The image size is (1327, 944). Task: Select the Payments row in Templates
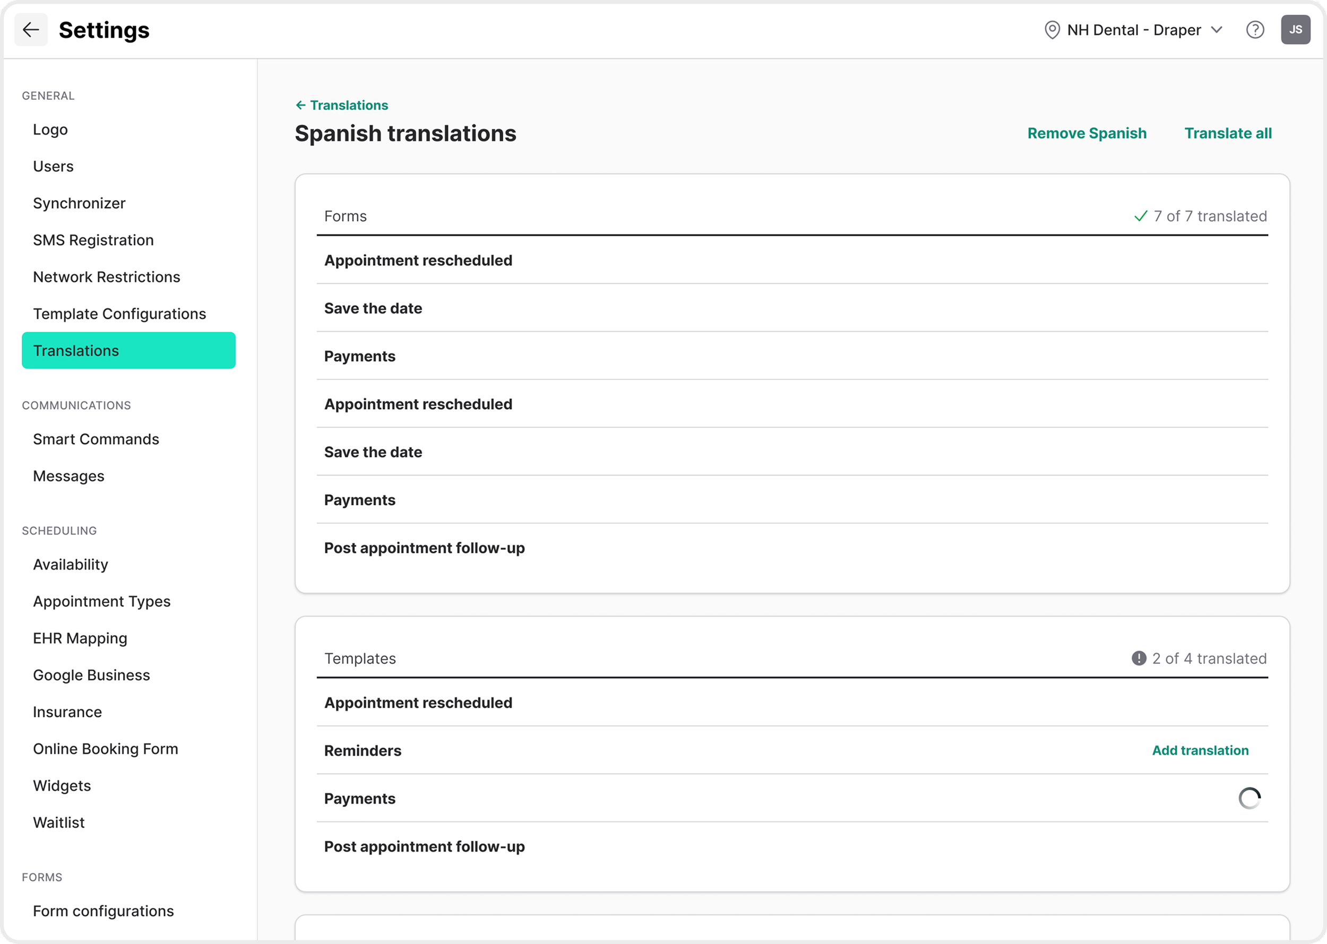tap(792, 799)
